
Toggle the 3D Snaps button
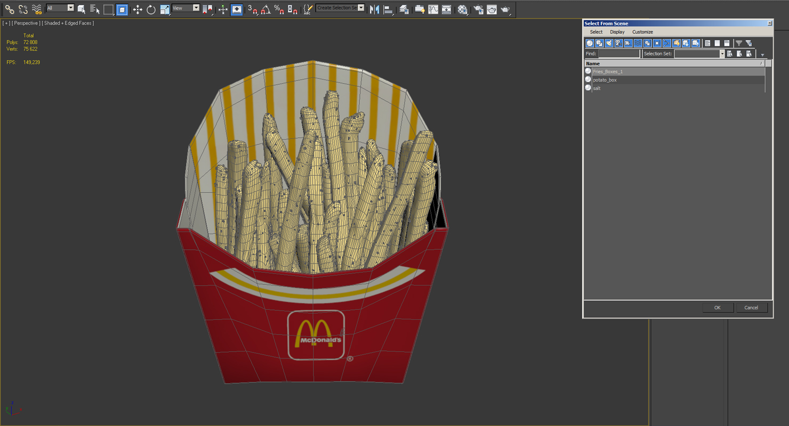(253, 9)
